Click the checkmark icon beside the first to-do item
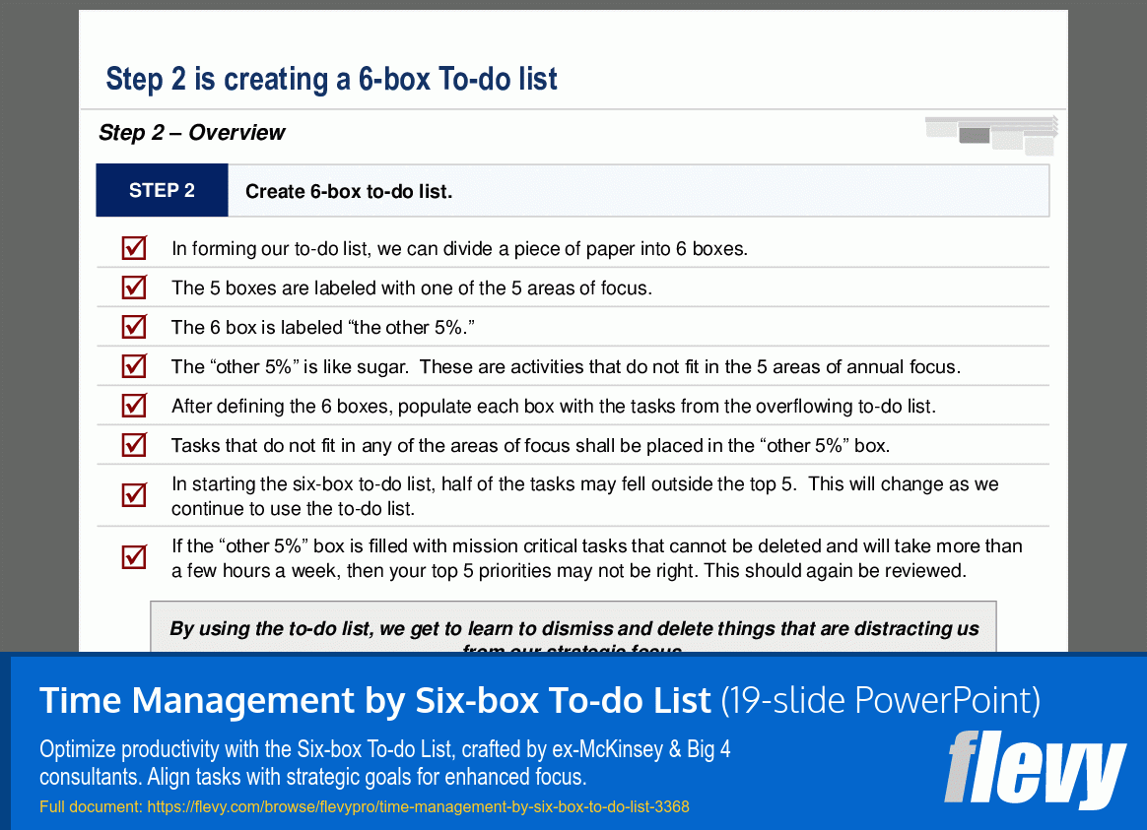The height and width of the screenshot is (830, 1147). [133, 248]
